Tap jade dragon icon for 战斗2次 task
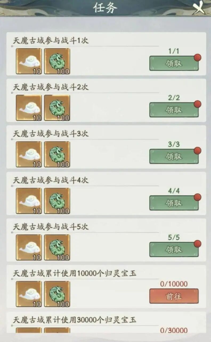The height and width of the screenshot is (342, 211). click(57, 108)
